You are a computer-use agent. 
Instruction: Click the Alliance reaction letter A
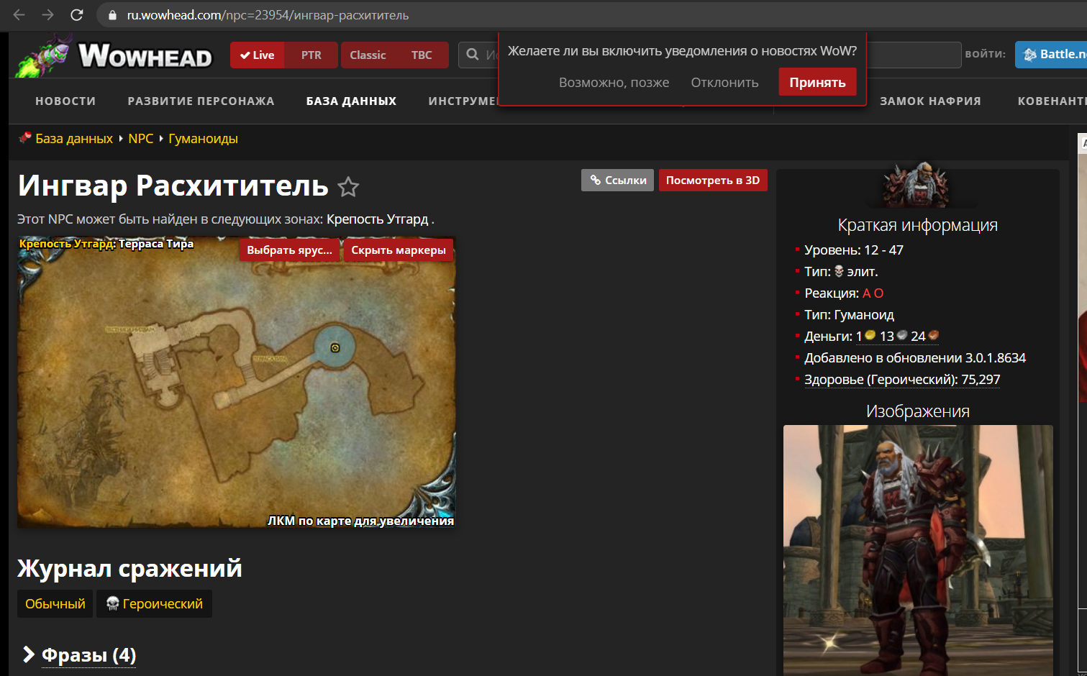click(867, 293)
